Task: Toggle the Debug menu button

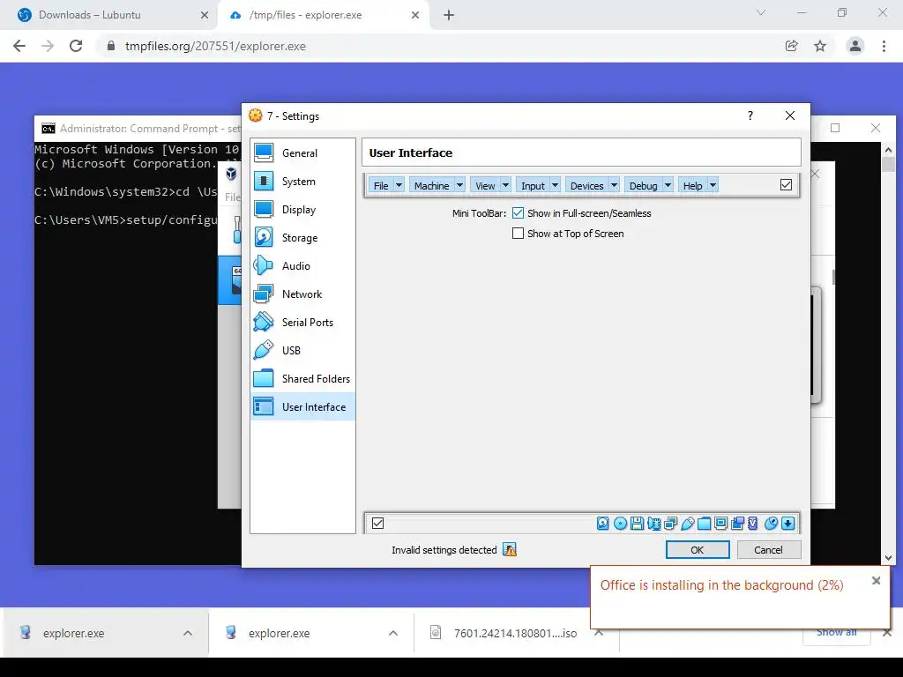Action: pyautogui.click(x=643, y=185)
